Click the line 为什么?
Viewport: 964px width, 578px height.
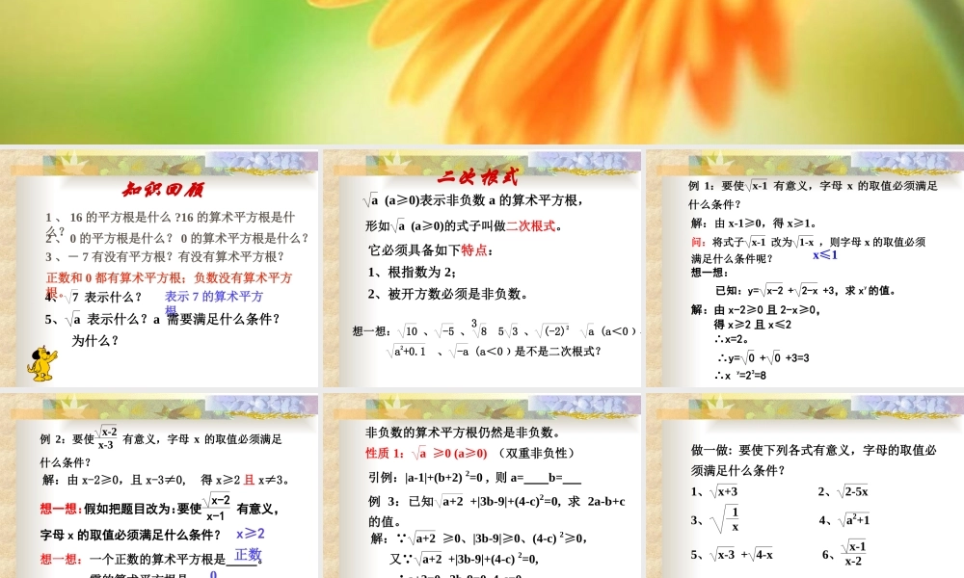tap(95, 340)
